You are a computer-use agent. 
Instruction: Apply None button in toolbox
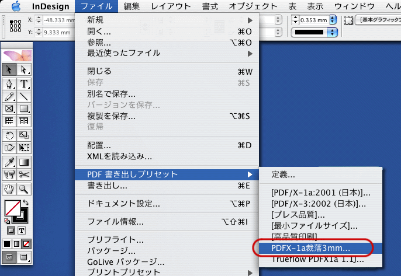[x=26, y=244]
